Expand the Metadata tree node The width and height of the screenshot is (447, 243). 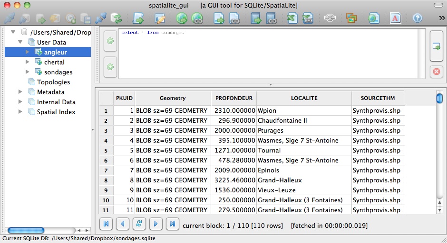(20, 92)
